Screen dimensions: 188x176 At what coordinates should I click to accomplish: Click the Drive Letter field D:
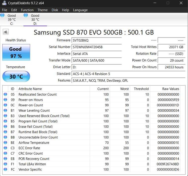(x=97, y=67)
